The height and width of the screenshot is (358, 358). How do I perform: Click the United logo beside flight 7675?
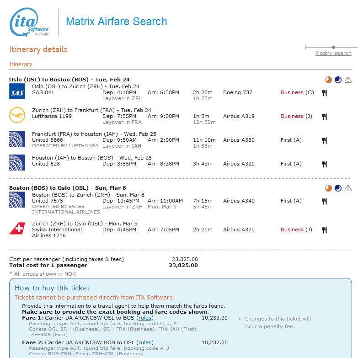(x=17, y=199)
